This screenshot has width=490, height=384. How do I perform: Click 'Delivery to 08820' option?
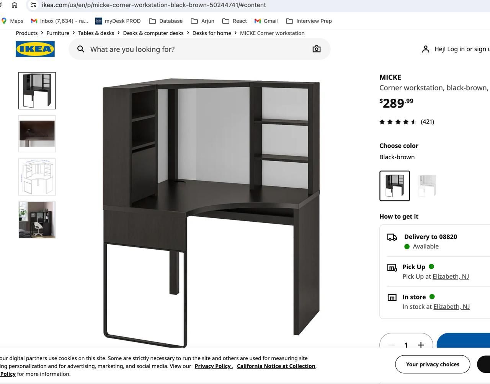click(431, 237)
